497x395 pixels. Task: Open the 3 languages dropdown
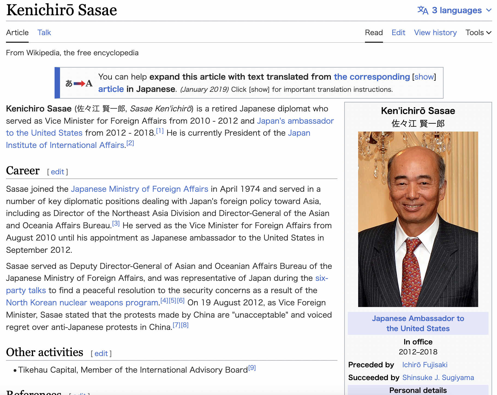click(455, 10)
